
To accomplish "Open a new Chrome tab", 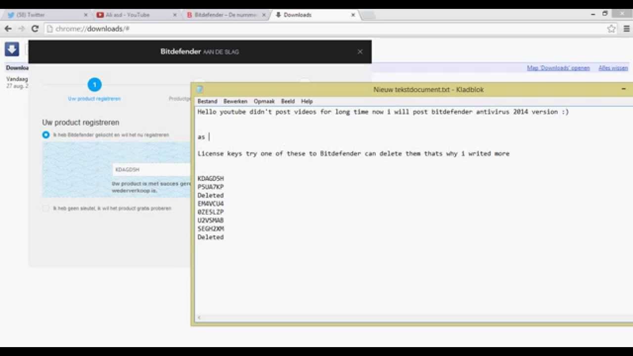I will coord(368,15).
